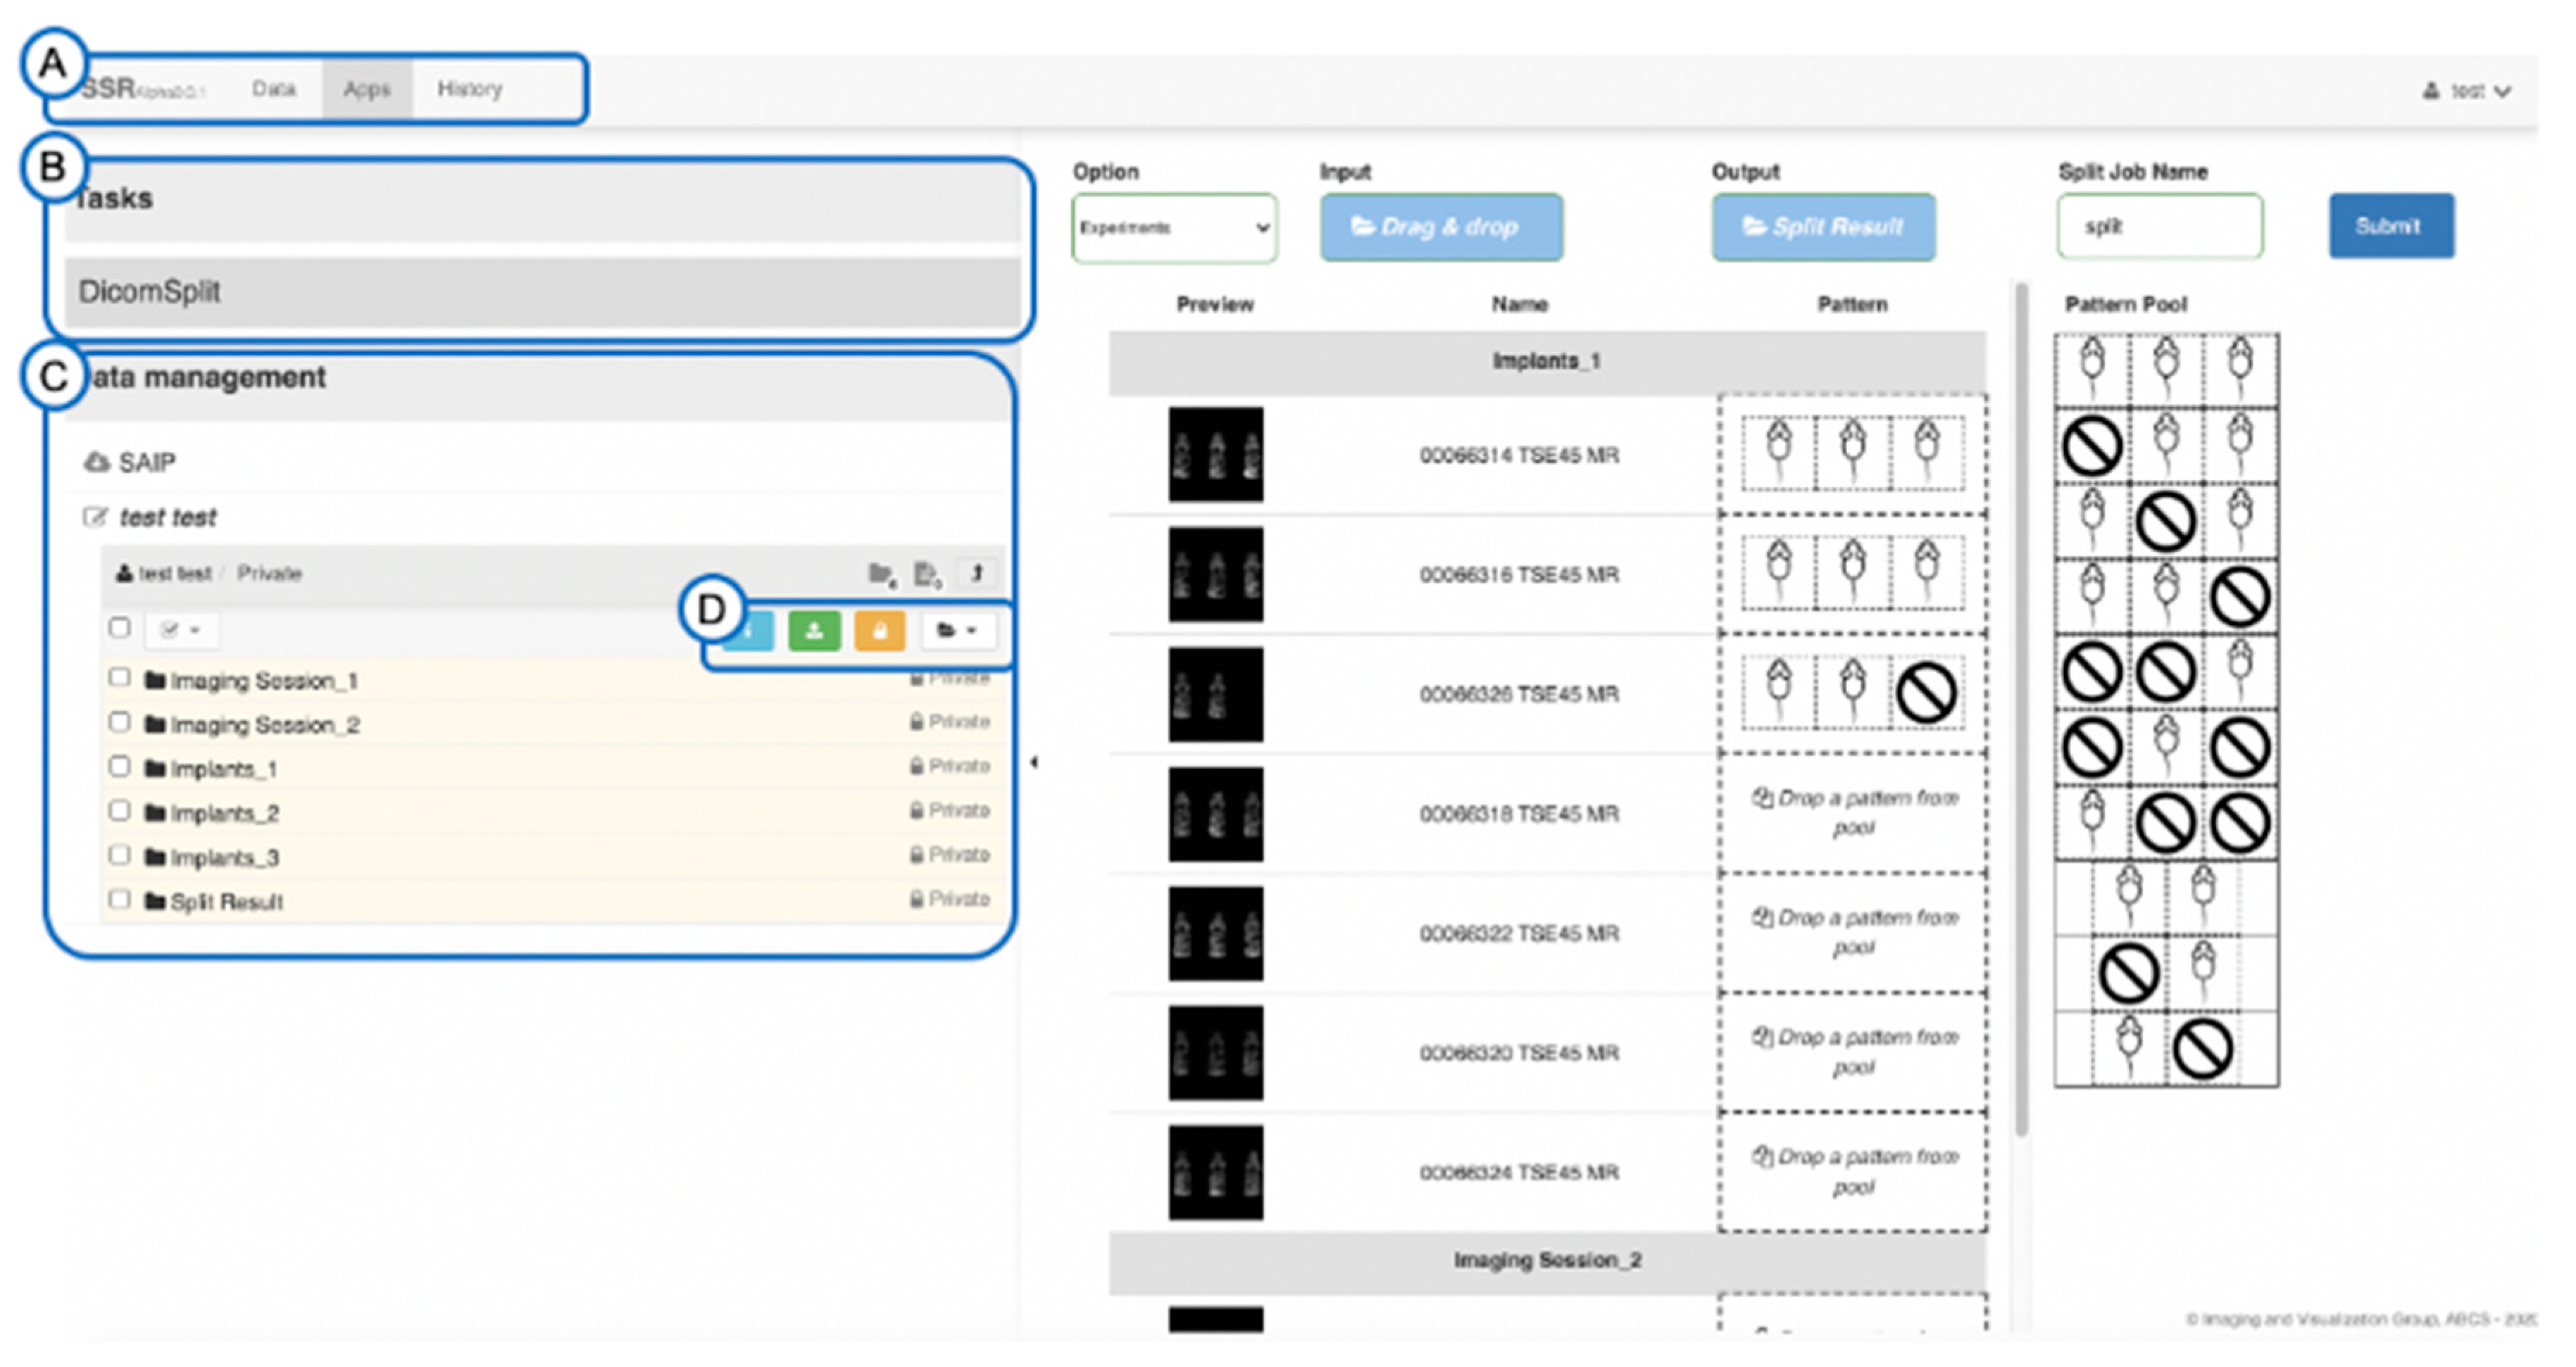Open the Option Experiments dropdown

tap(1174, 228)
